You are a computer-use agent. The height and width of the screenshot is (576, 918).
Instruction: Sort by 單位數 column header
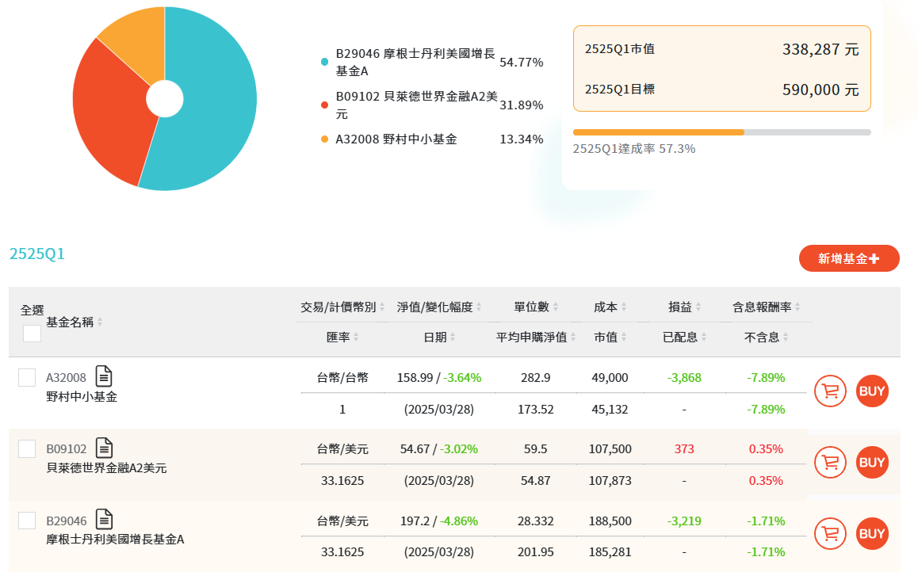coord(555,307)
